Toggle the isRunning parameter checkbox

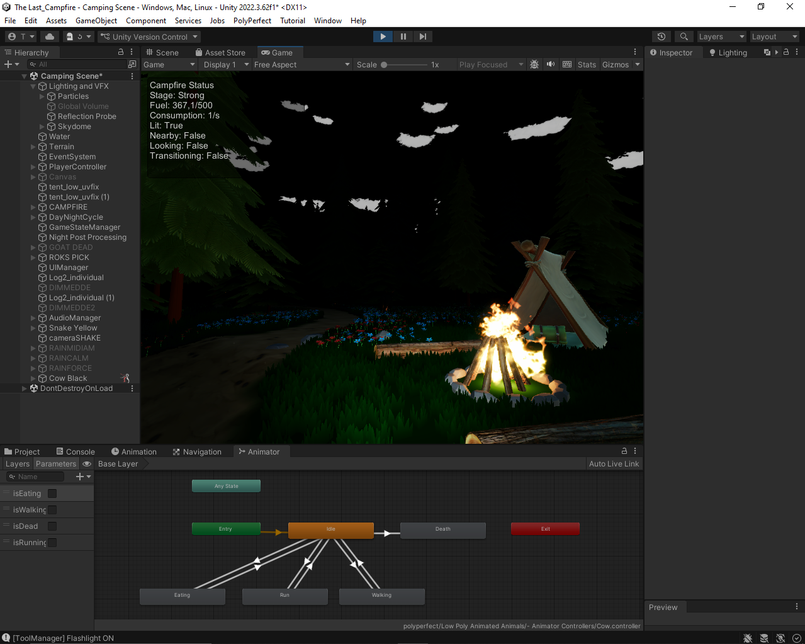52,543
